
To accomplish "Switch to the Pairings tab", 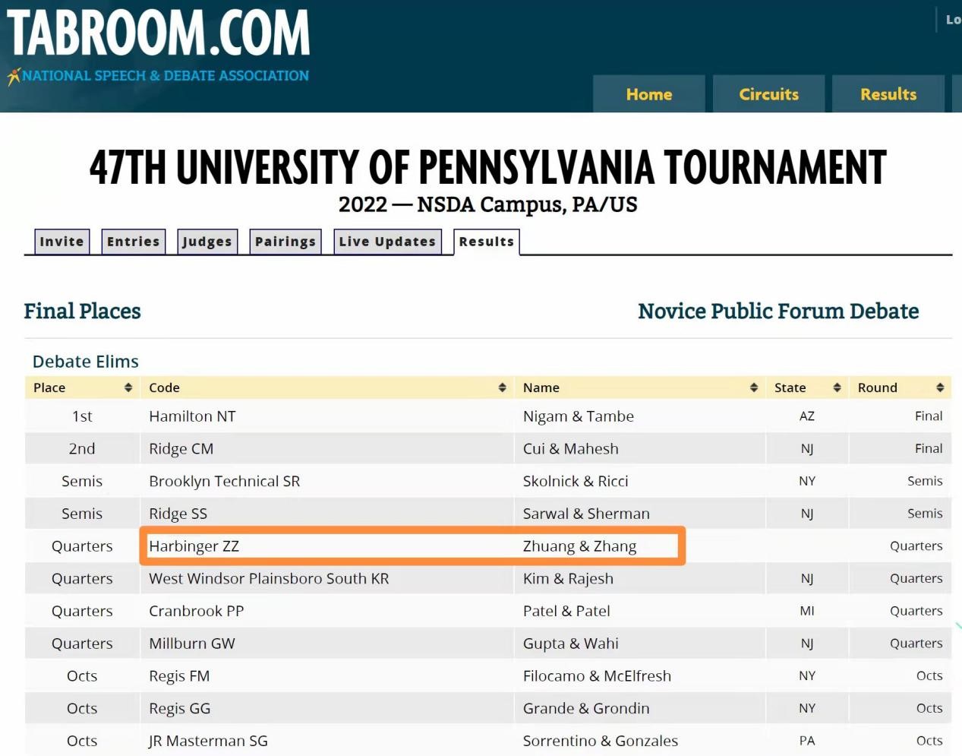I will (x=285, y=242).
